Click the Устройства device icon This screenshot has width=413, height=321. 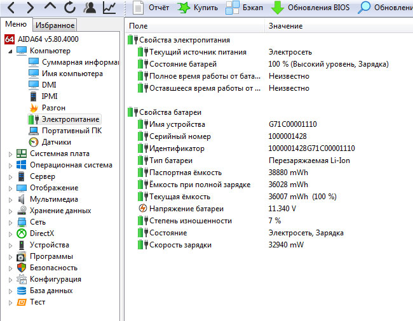pyautogui.click(x=22, y=245)
